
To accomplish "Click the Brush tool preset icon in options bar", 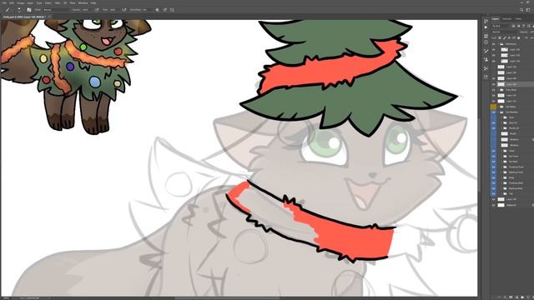I will pyautogui.click(x=8, y=10).
